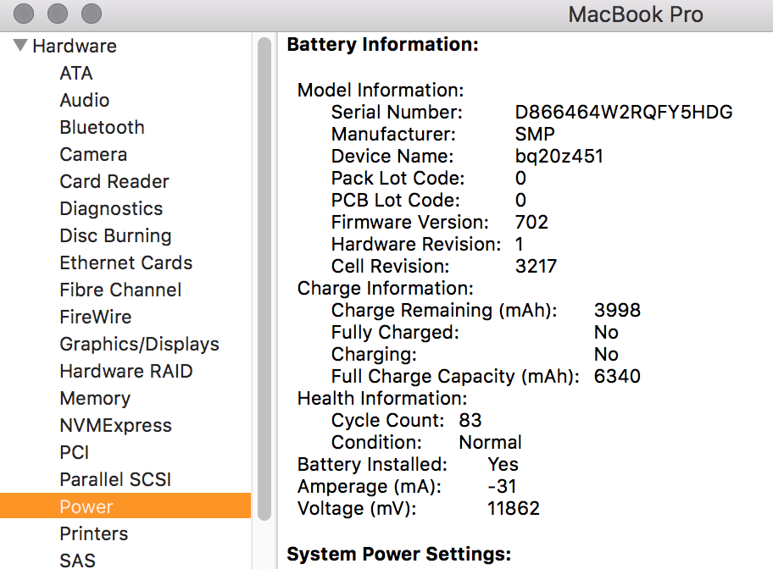Select ATA in the sidebar
The width and height of the screenshot is (773, 569).
coord(76,74)
